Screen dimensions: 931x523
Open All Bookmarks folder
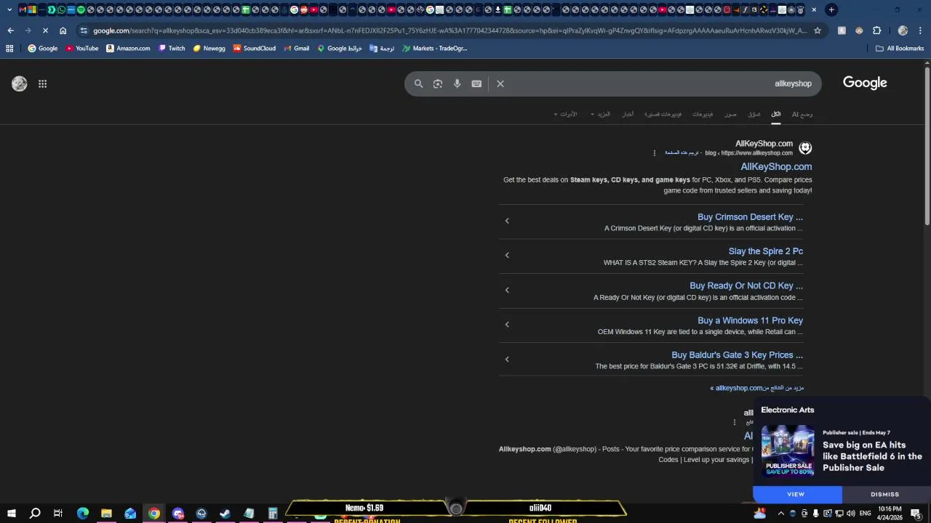pyautogui.click(x=900, y=49)
